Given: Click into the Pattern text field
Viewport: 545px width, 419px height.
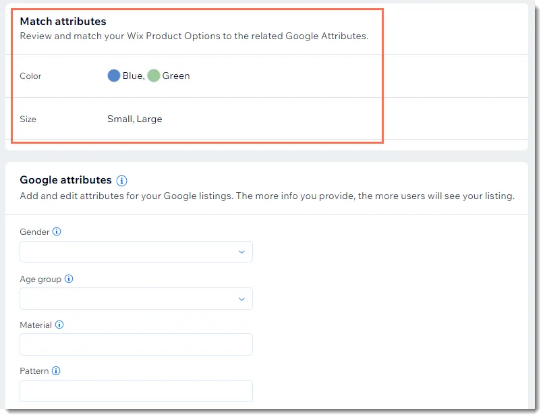Looking at the screenshot, I should coord(136,391).
